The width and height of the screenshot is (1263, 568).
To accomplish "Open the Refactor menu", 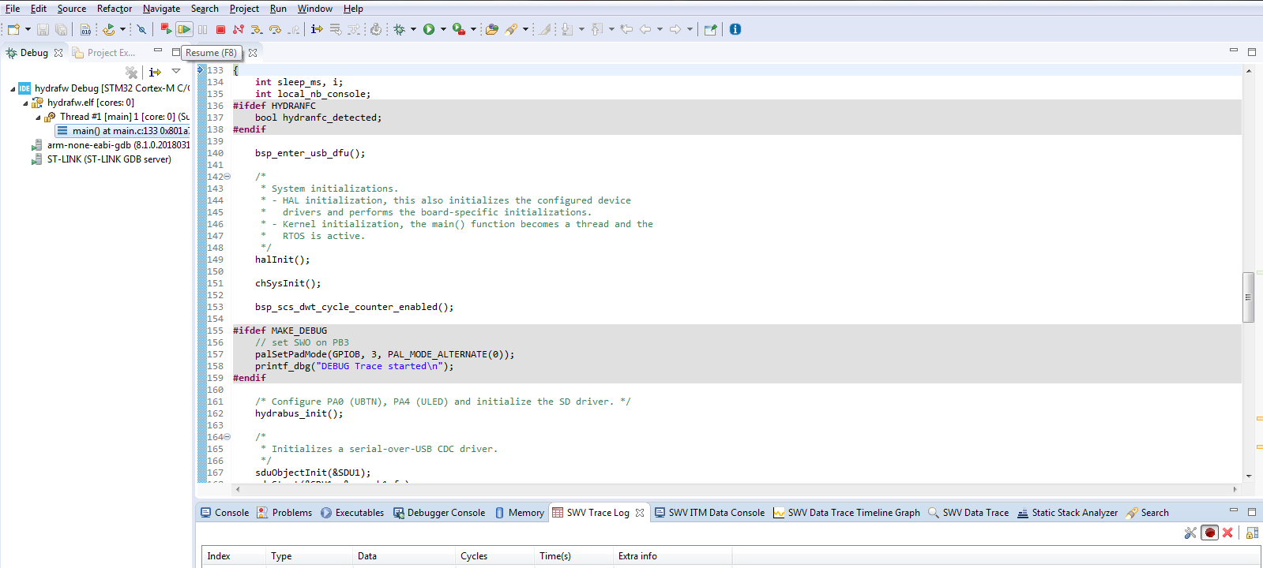I will click(115, 9).
